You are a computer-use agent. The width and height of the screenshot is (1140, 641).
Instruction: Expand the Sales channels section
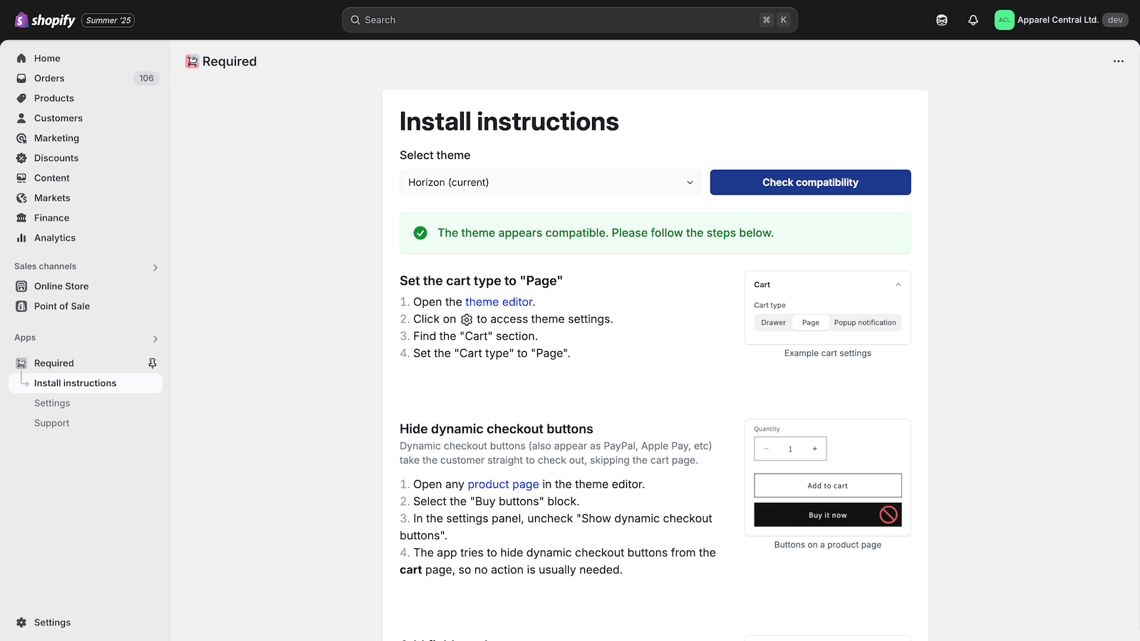155,267
